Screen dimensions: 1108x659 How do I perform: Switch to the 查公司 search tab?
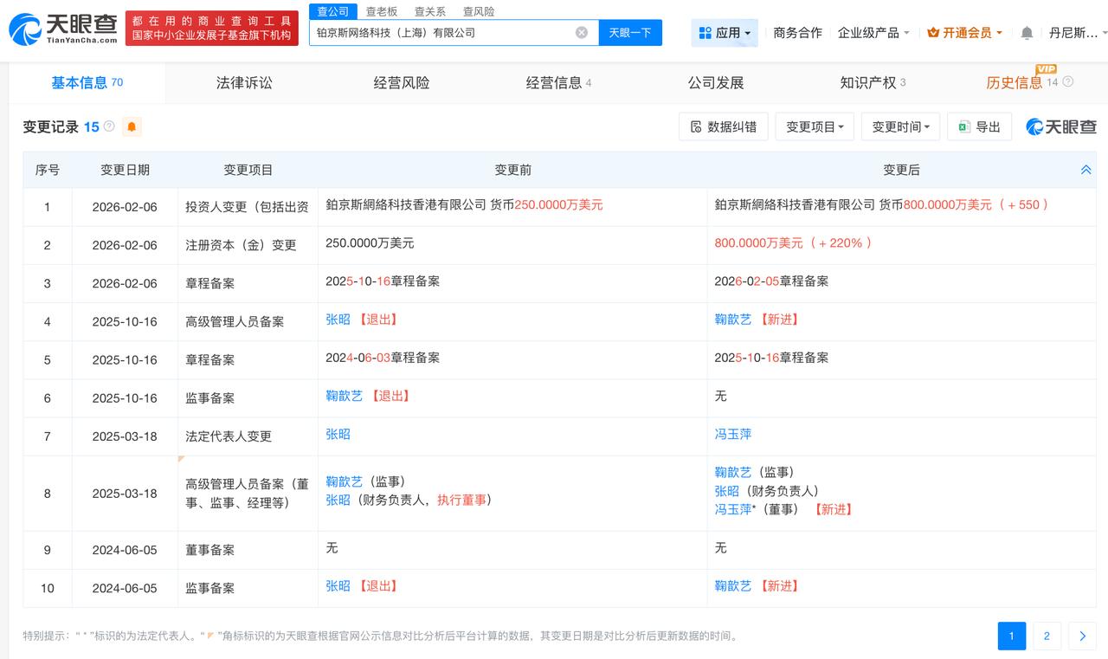click(332, 11)
